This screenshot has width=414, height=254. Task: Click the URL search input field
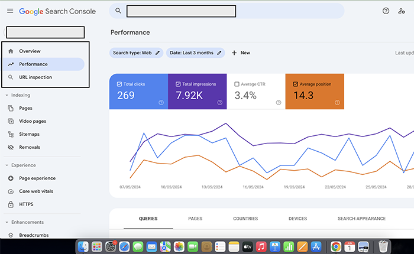(180, 11)
